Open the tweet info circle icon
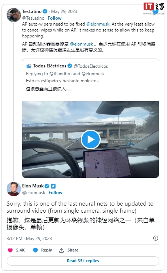This screenshot has width=167, height=273. pos(156,238)
